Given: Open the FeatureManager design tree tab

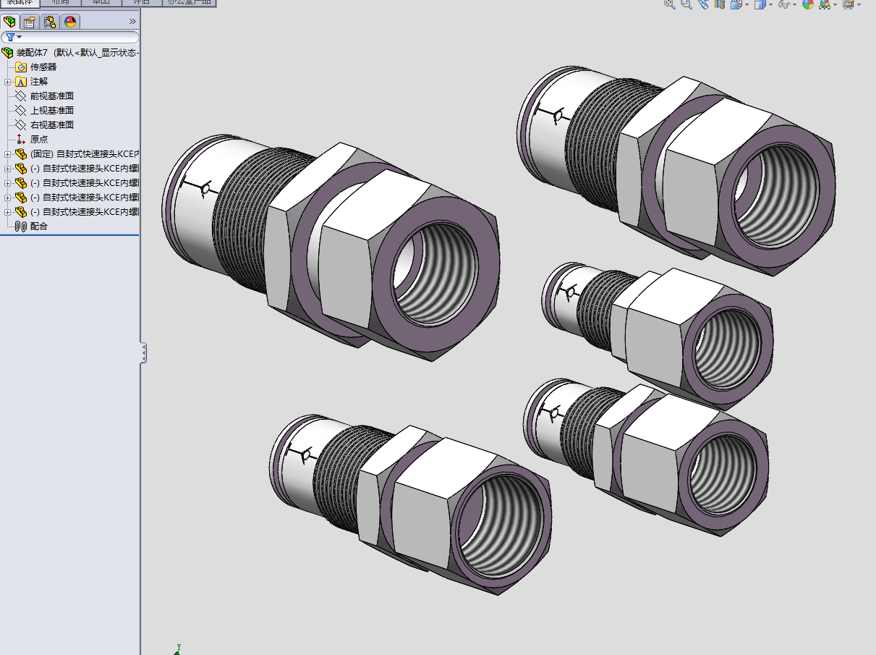Looking at the screenshot, I should point(9,22).
